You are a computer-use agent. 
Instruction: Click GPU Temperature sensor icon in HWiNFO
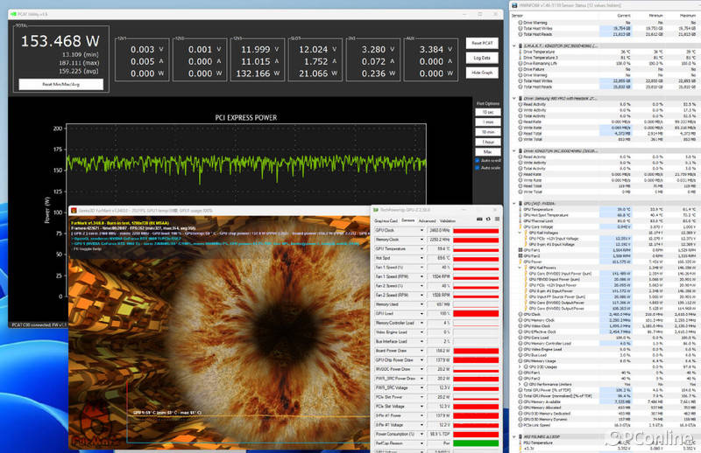tap(520, 209)
